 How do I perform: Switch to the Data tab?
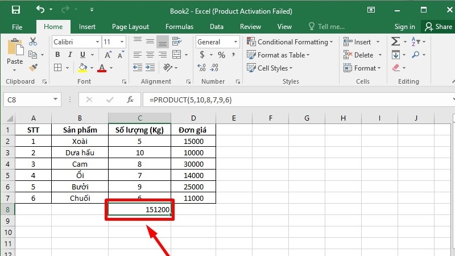(217, 27)
